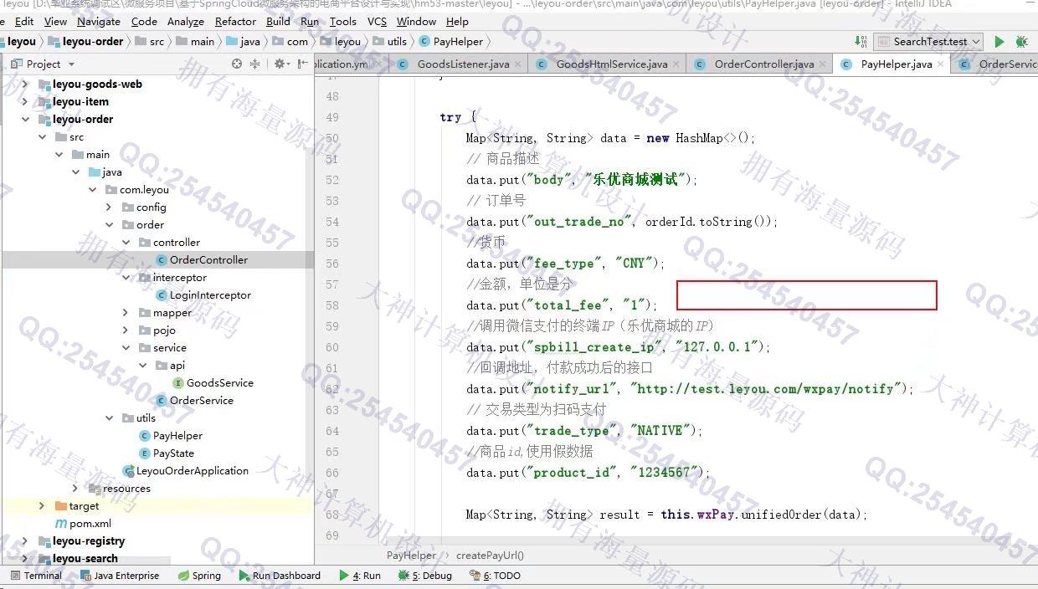The image size is (1038, 589).
Task: Run the SearchTest.test configuration with green arrow
Action: [999, 41]
